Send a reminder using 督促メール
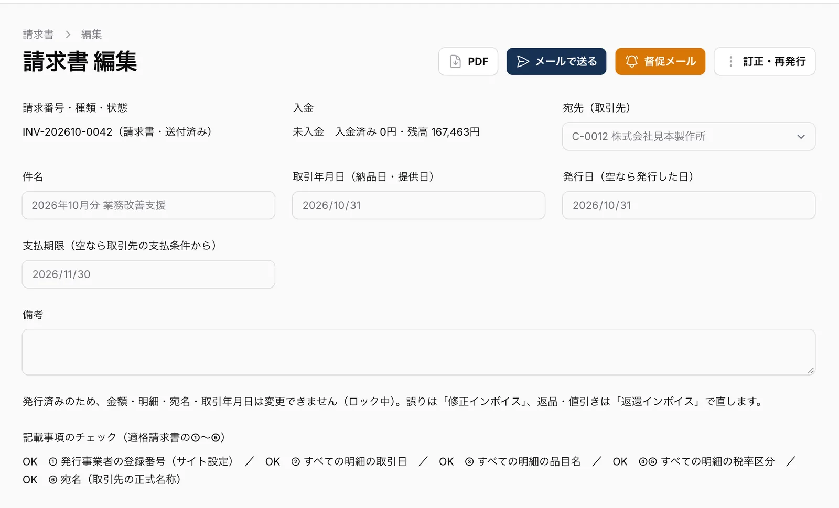This screenshot has height=508, width=839. 660,62
